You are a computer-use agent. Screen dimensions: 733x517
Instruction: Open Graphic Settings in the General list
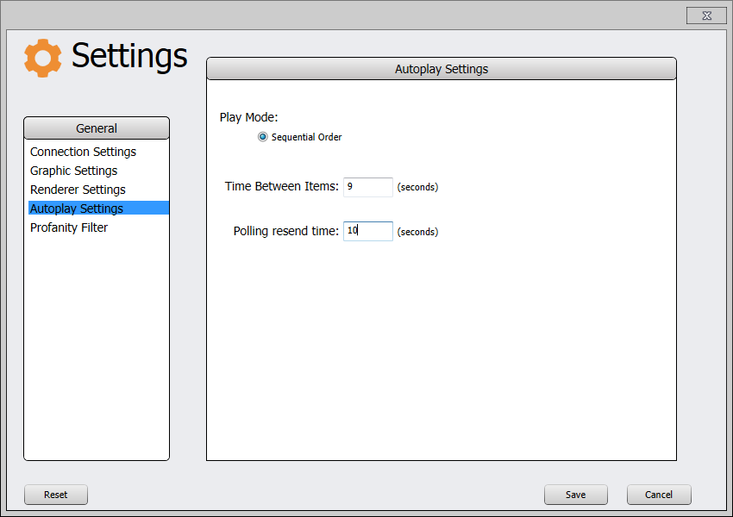click(x=74, y=171)
